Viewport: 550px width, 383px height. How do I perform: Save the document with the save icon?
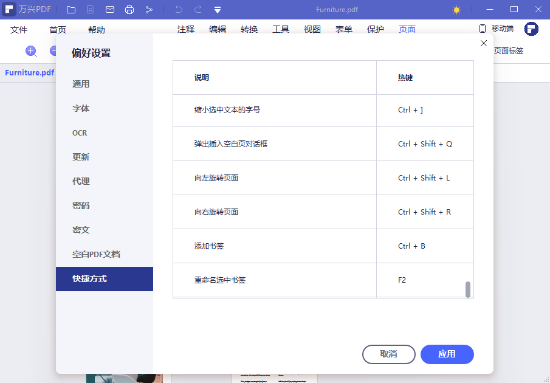pyautogui.click(x=91, y=9)
